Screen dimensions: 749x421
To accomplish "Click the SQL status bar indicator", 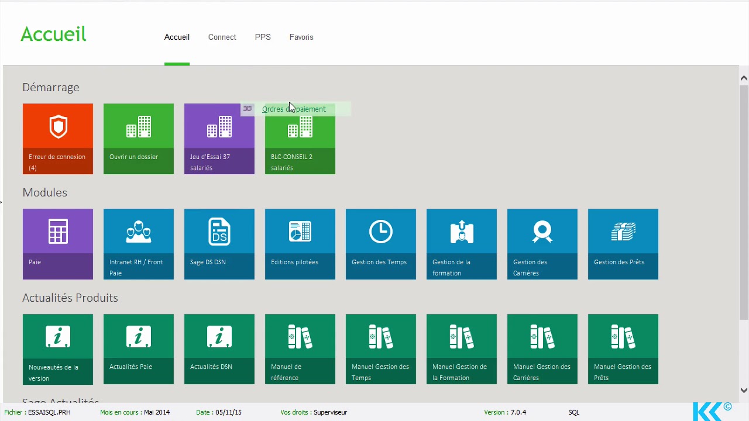I will coord(573,412).
